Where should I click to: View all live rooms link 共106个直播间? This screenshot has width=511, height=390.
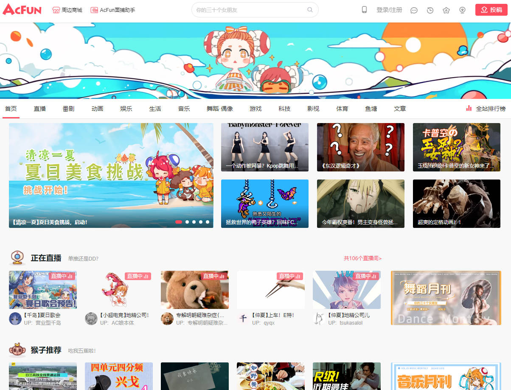(362, 258)
